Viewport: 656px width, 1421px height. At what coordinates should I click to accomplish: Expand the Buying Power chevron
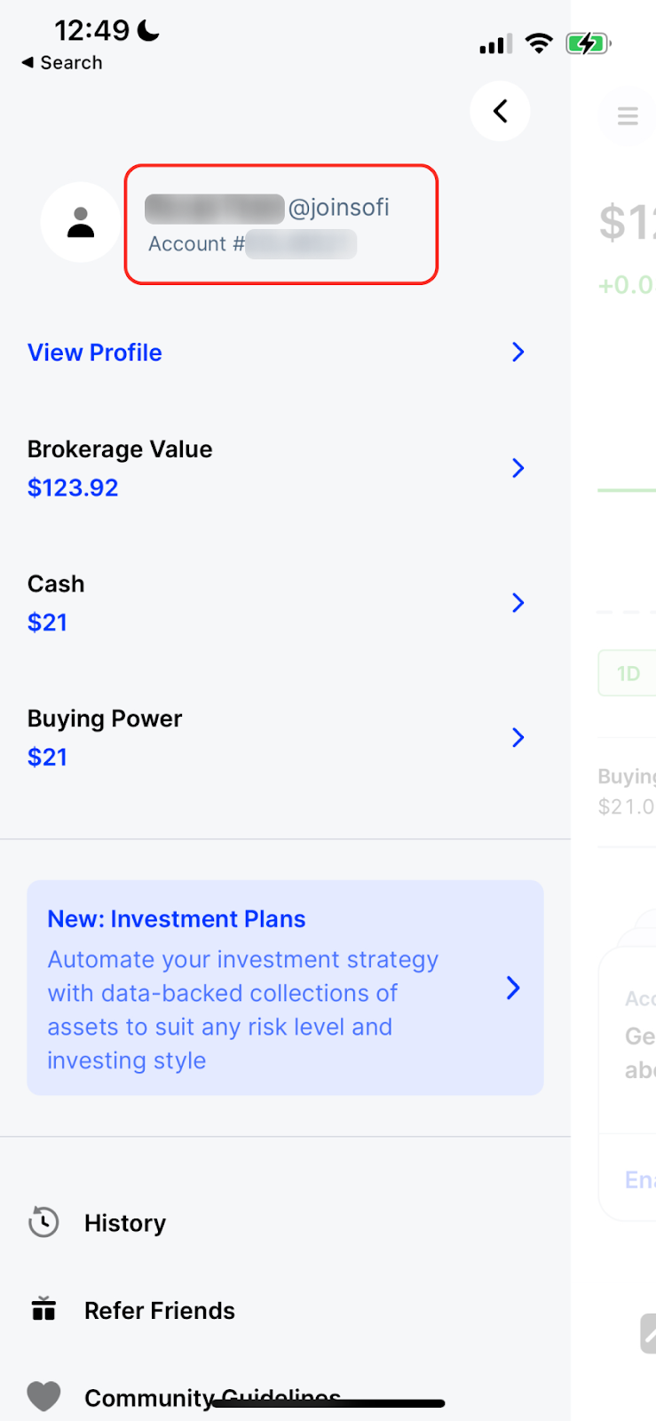tap(518, 737)
